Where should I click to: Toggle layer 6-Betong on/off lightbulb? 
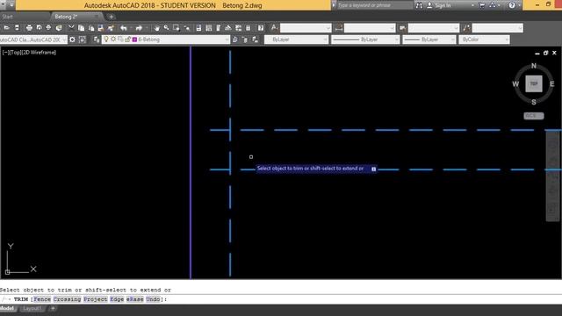click(x=106, y=39)
